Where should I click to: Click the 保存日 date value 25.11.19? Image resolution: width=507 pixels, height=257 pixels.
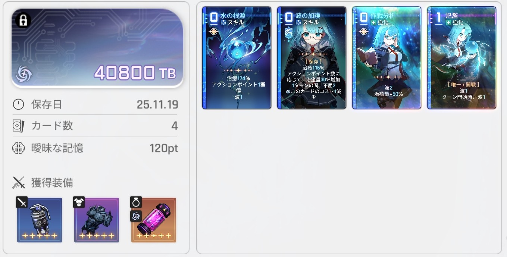point(157,104)
